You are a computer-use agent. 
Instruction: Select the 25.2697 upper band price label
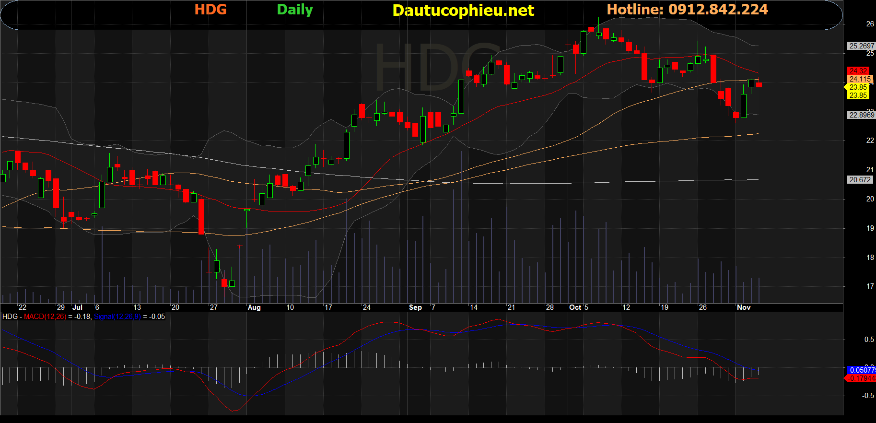861,46
